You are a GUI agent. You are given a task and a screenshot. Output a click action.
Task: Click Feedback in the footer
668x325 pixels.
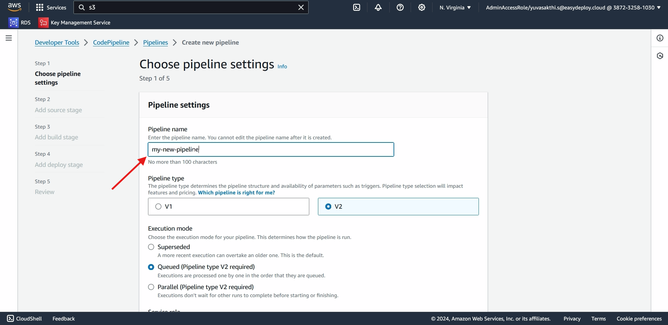(64, 319)
